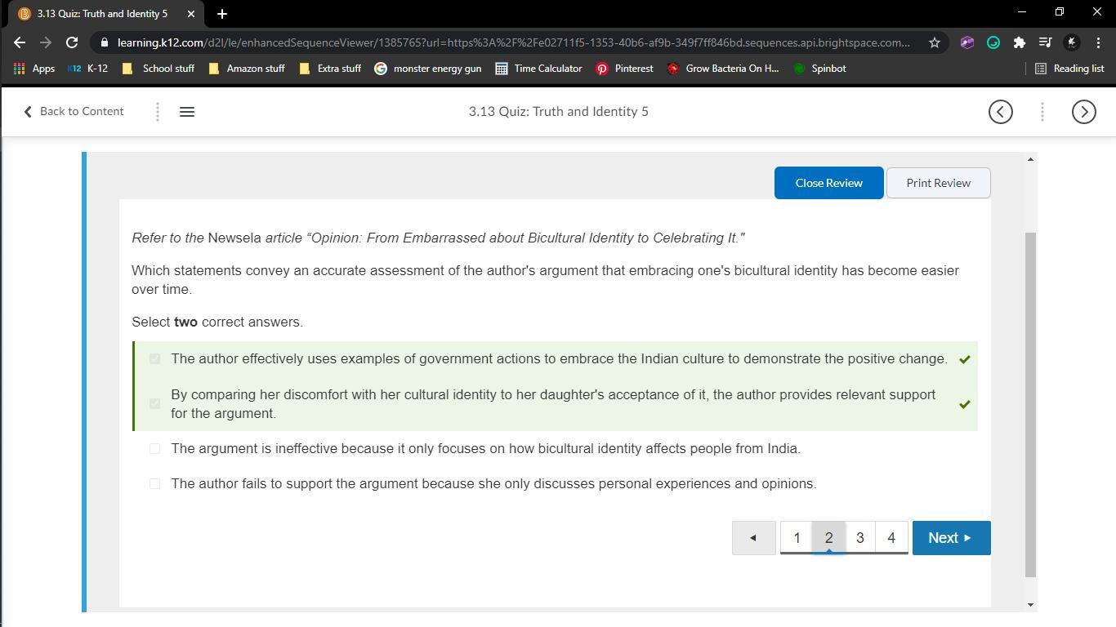This screenshot has height=627, width=1116.
Task: Click the scroll up arrow of quiz frame
Action: 1030,159
